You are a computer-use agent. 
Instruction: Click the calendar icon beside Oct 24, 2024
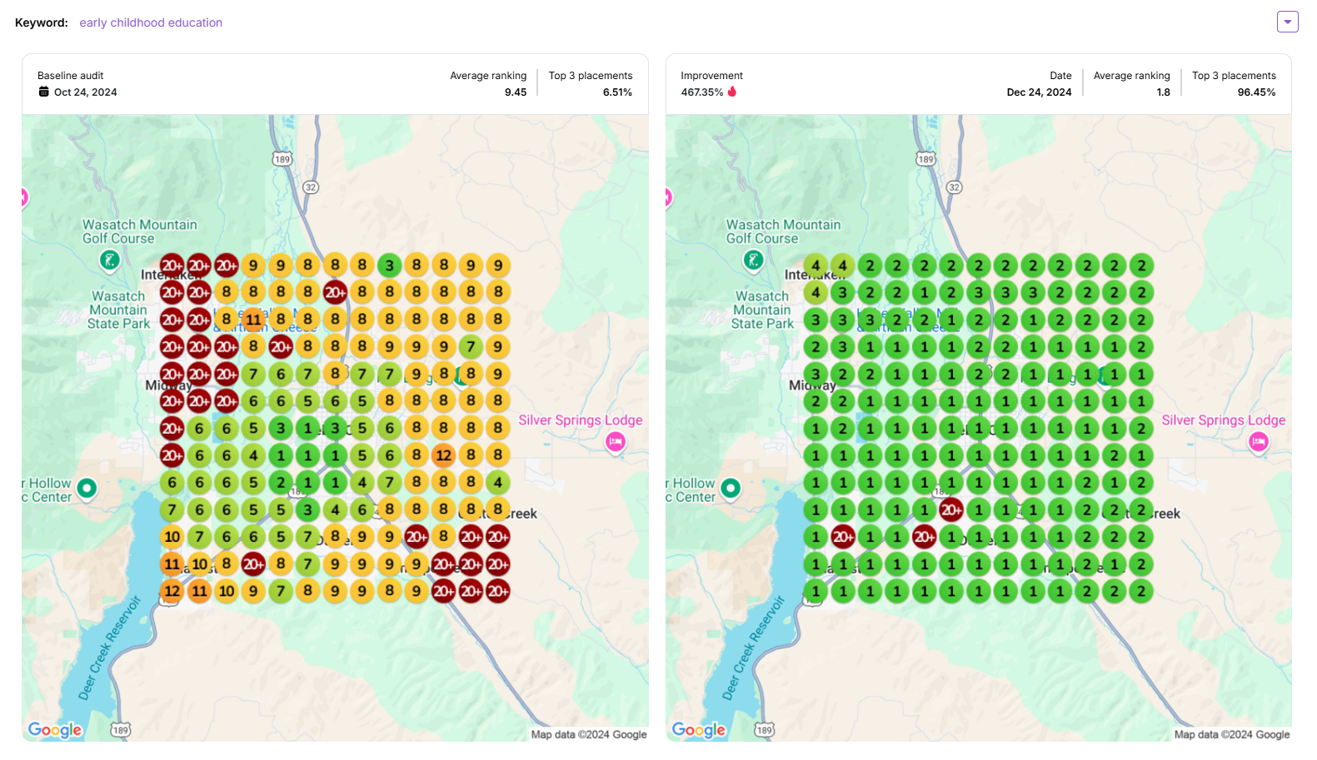click(x=44, y=92)
